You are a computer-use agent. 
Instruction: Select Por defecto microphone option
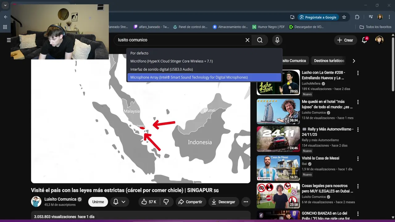[204, 53]
